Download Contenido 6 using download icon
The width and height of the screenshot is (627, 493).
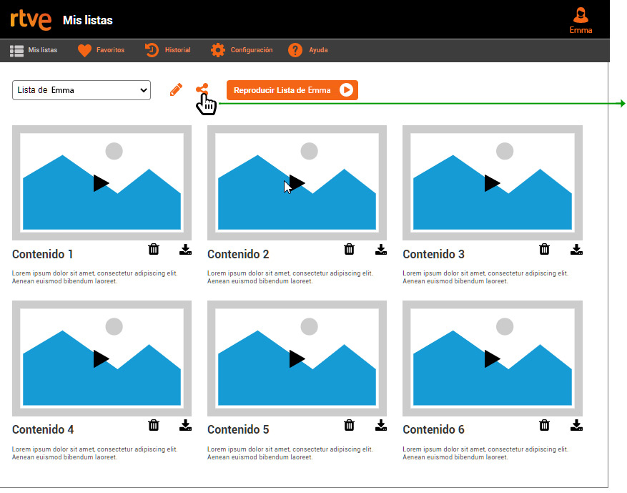click(x=576, y=425)
